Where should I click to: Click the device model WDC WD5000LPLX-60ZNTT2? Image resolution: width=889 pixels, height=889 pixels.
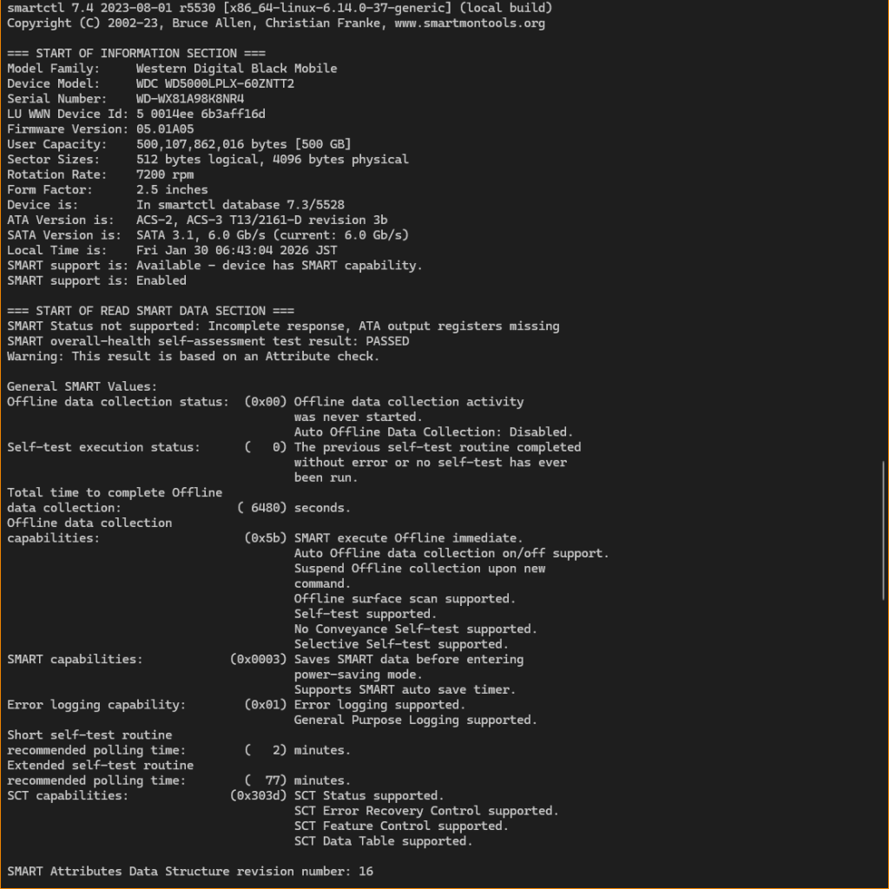coord(215,83)
